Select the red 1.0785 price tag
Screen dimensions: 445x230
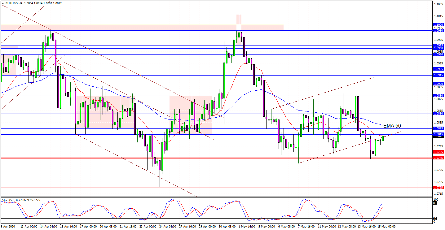coord(438,152)
